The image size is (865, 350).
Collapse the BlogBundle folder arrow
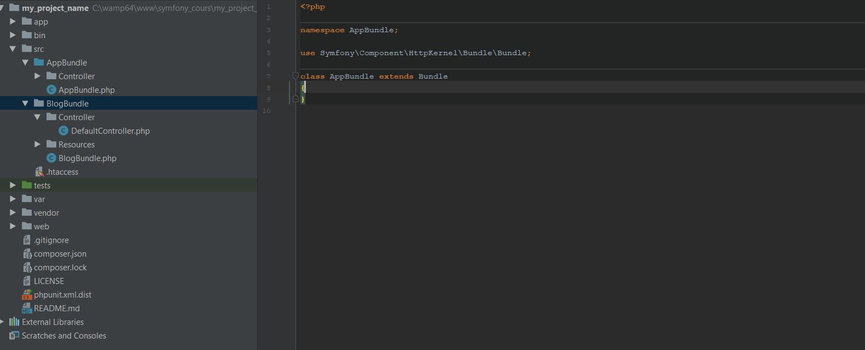(x=25, y=103)
